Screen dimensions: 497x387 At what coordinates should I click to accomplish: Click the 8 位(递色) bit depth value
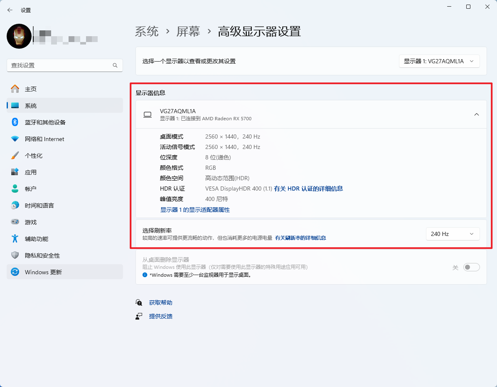click(x=218, y=158)
